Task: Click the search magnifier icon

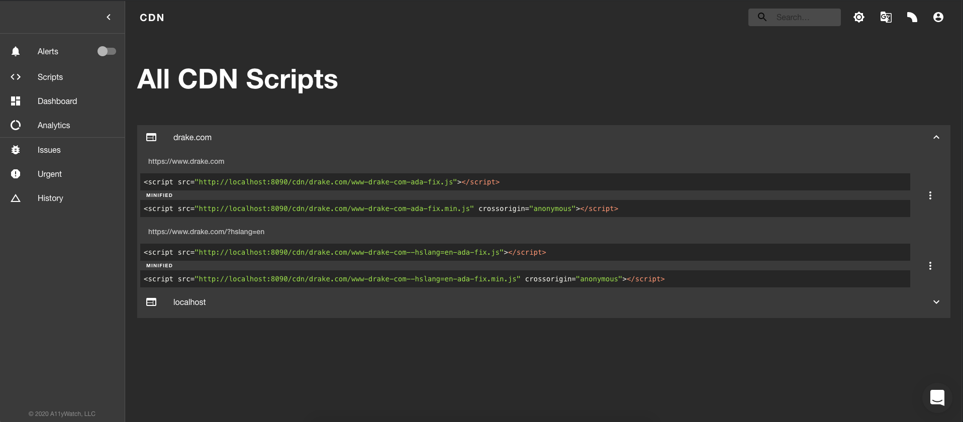Action: click(762, 17)
